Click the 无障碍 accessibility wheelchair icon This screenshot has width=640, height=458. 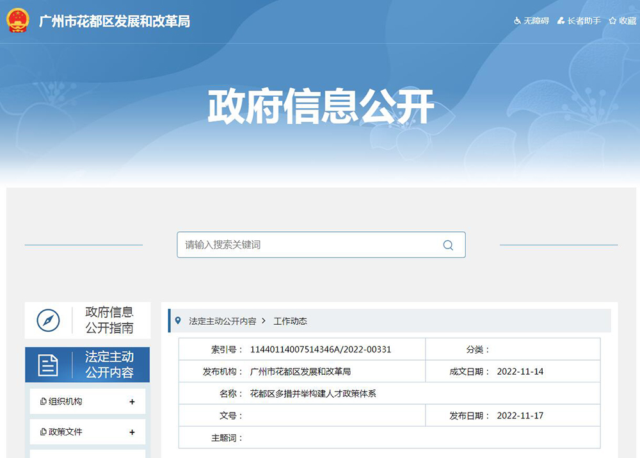[517, 21]
